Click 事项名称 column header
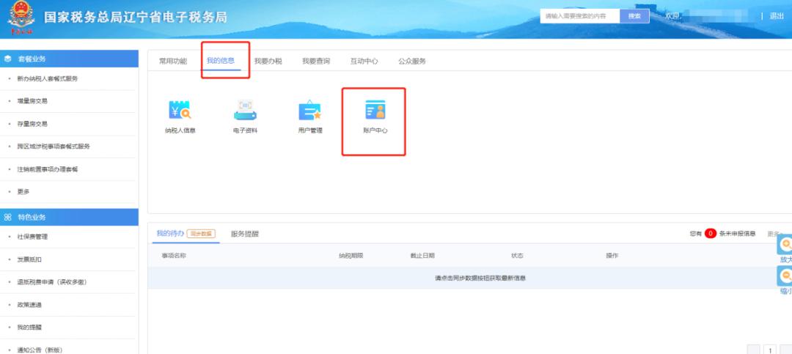The height and width of the screenshot is (354, 792). click(174, 256)
